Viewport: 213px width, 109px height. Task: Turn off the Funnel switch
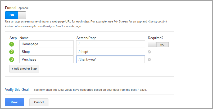16,15
